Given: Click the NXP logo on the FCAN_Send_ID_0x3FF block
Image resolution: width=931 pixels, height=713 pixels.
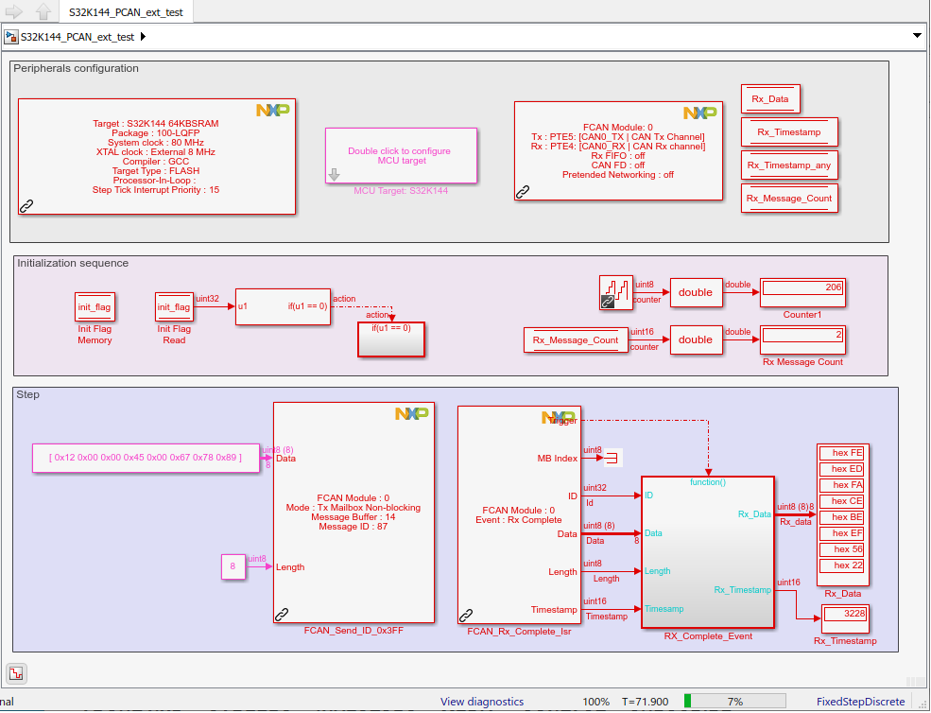Looking at the screenshot, I should (411, 412).
